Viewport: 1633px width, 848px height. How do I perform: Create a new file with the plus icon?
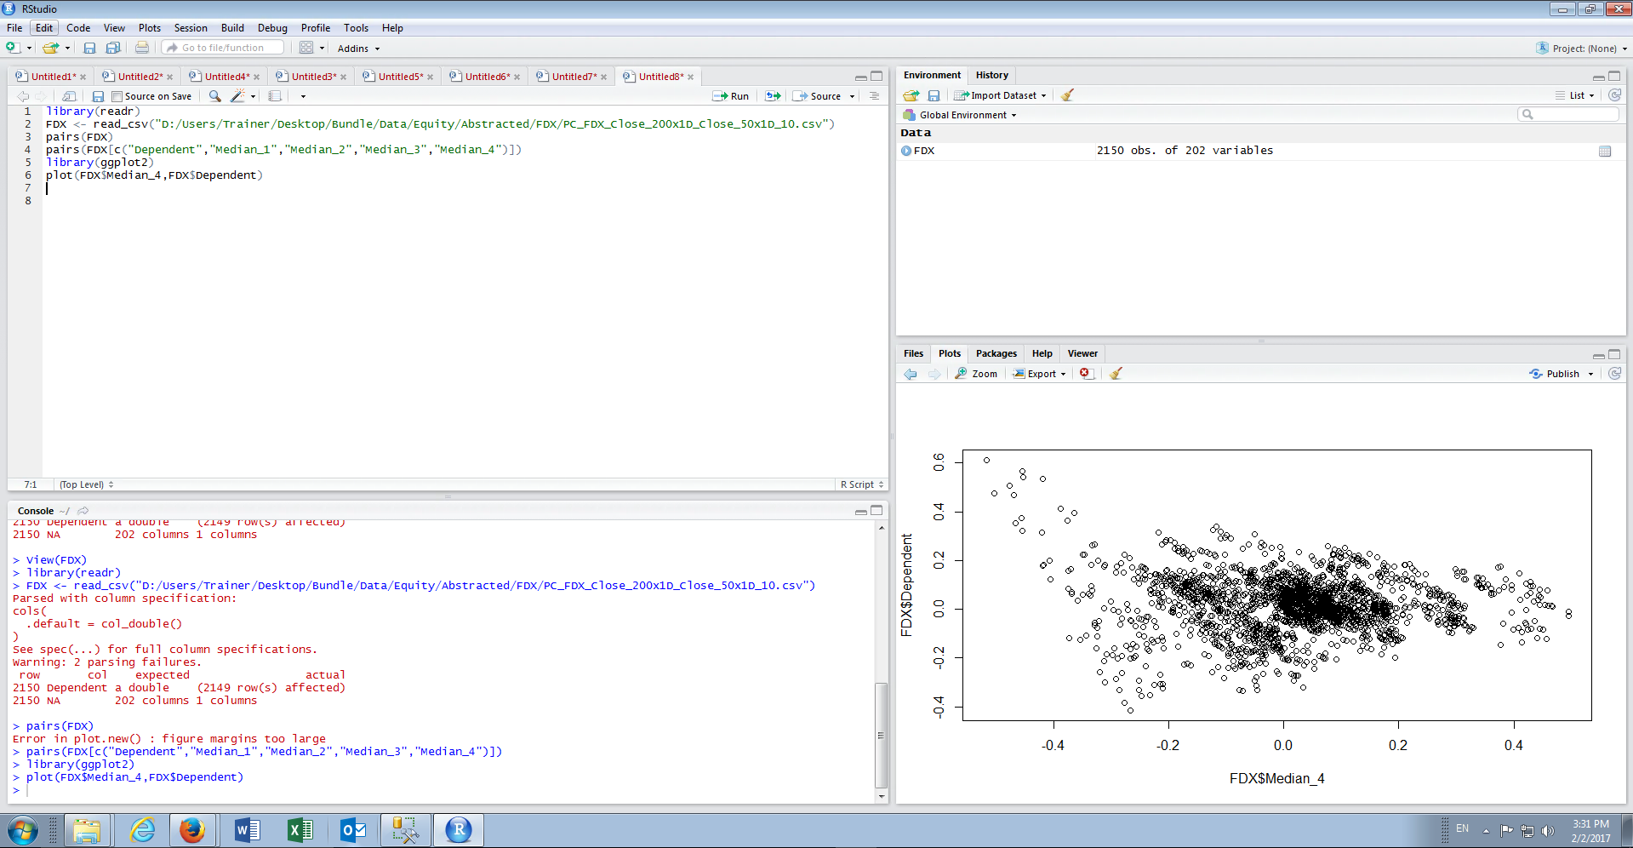click(13, 48)
